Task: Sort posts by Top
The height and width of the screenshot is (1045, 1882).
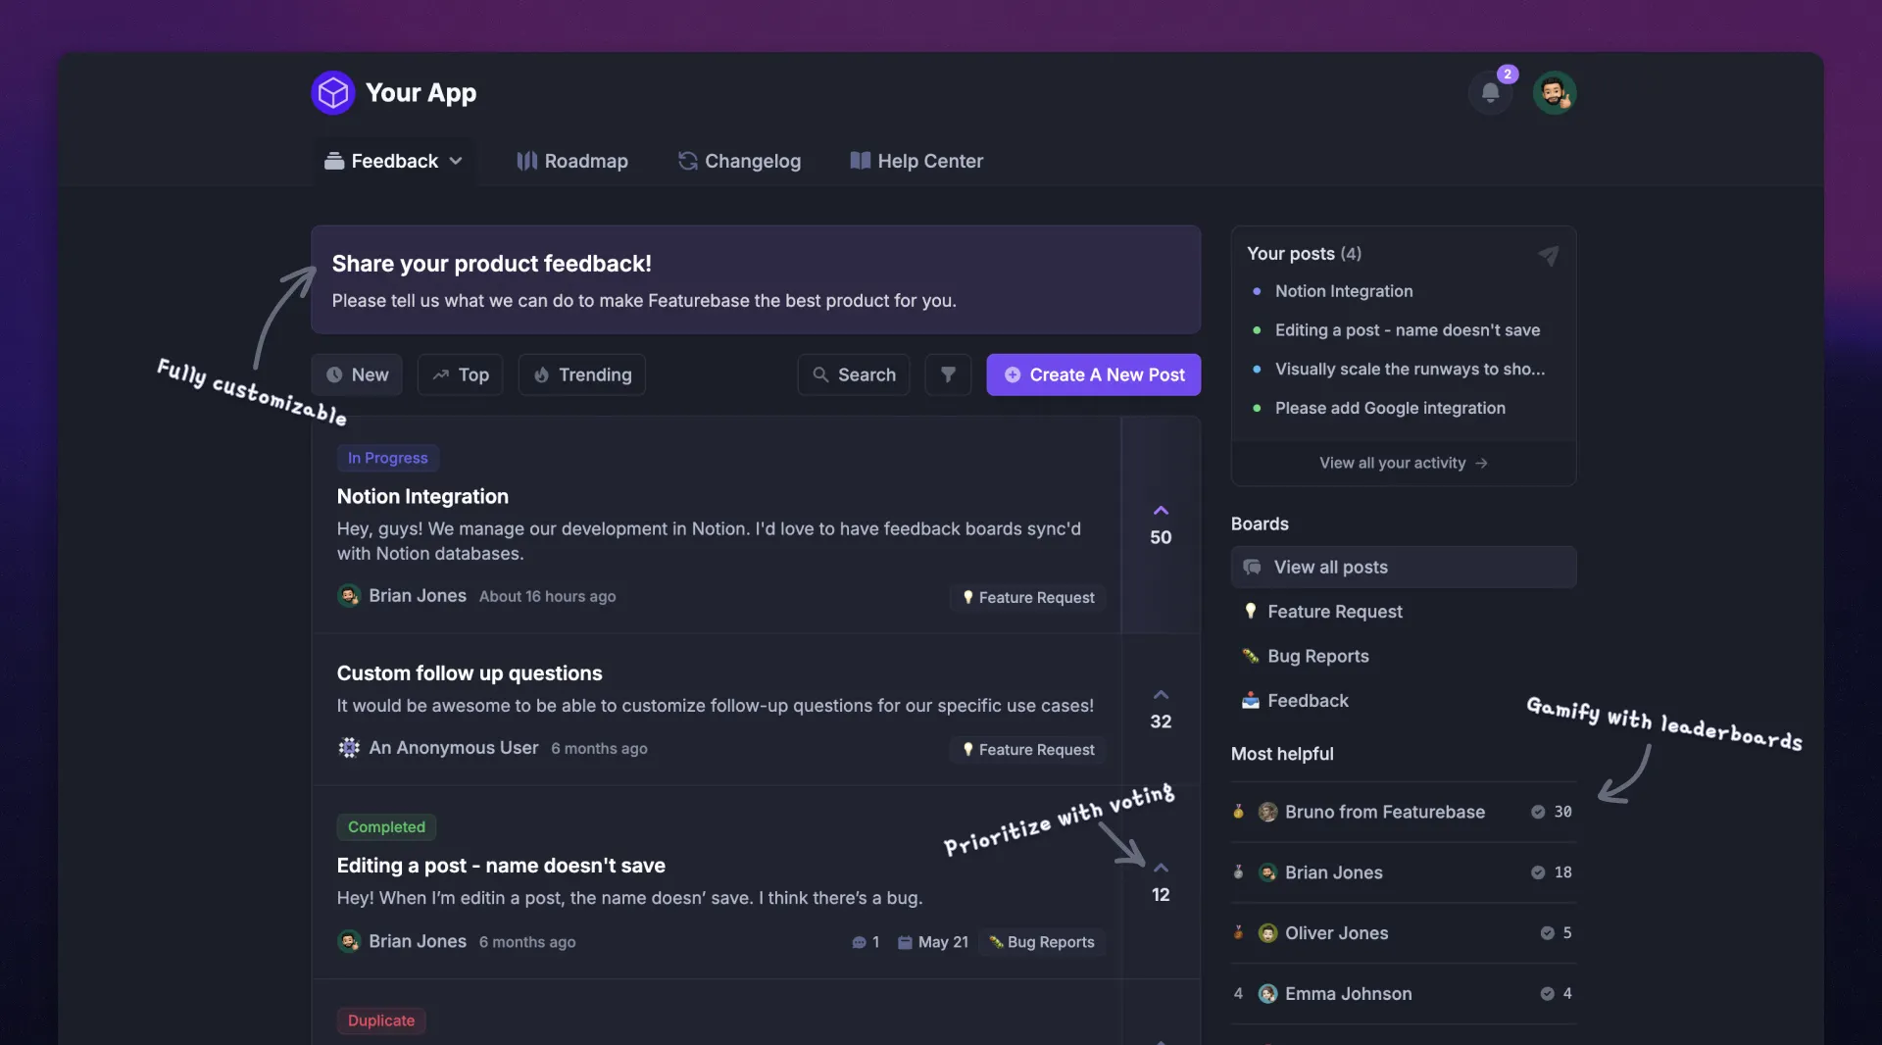Action: pos(460,374)
